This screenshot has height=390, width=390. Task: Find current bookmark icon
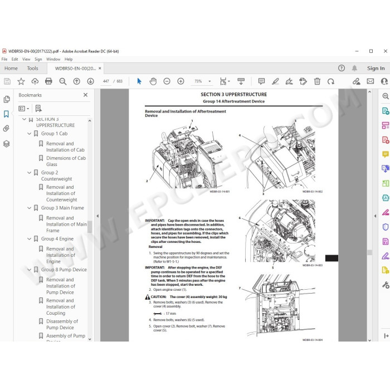click(x=38, y=109)
